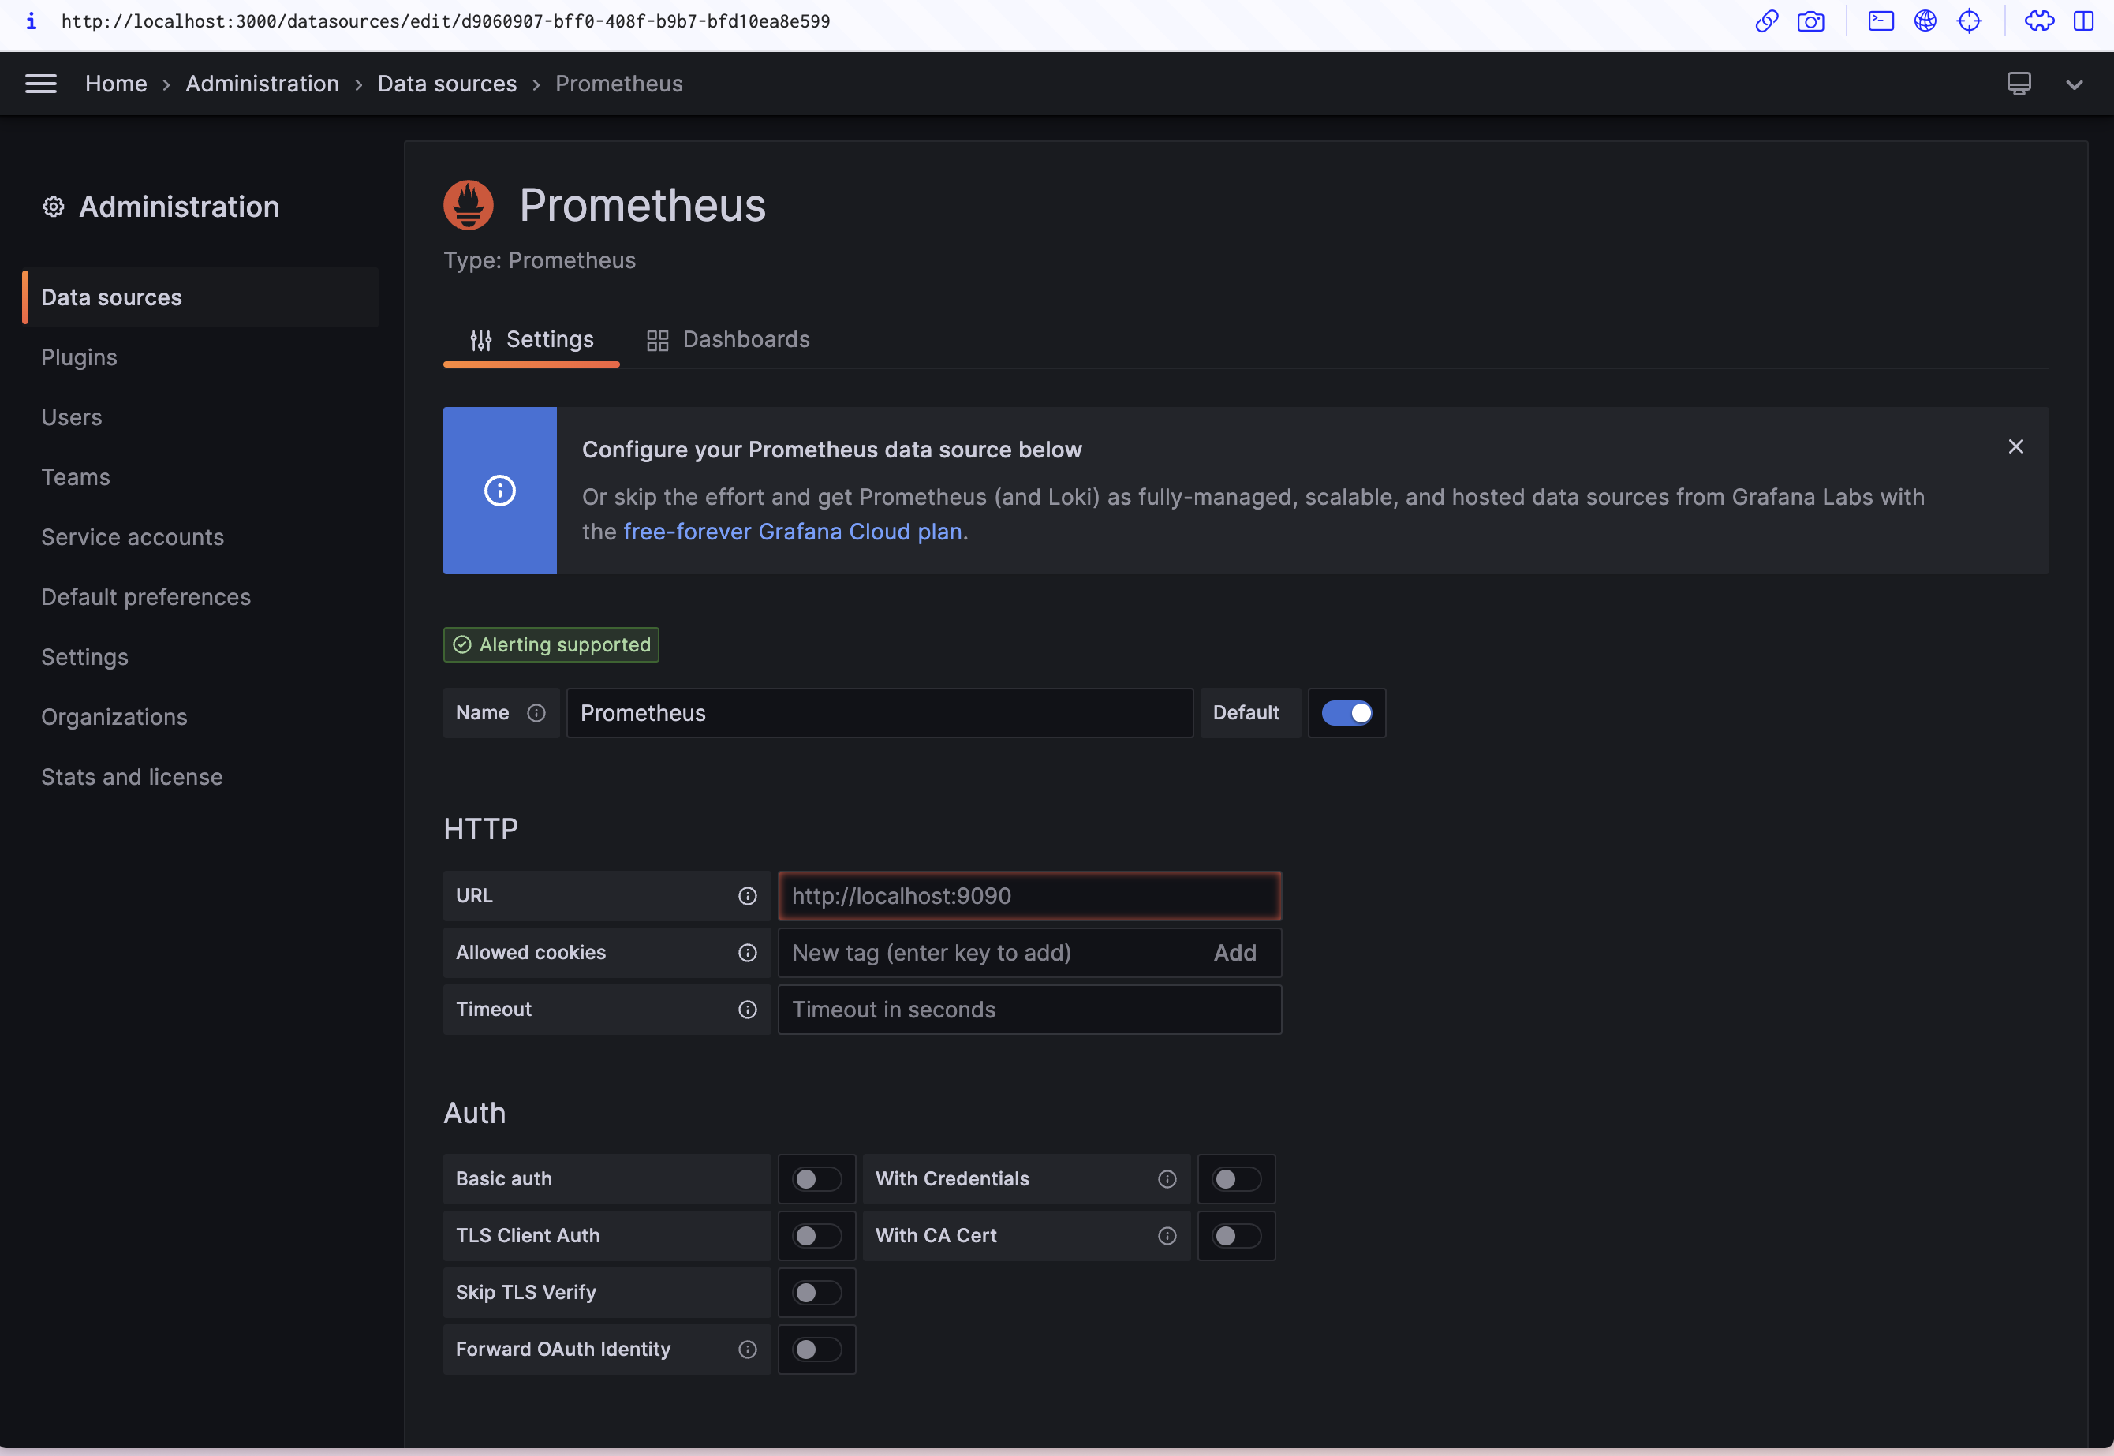The image size is (2114, 1456).
Task: Click the Add button for allowed cookies
Action: (x=1234, y=953)
